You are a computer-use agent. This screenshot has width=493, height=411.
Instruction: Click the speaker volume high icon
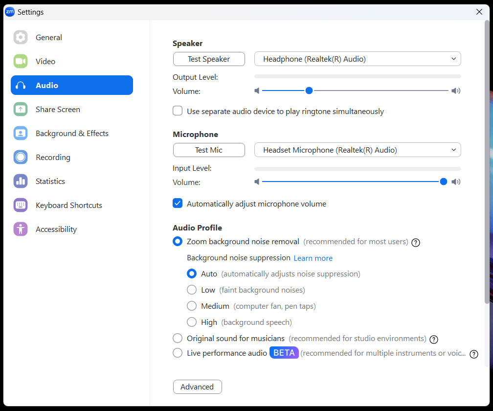(x=456, y=91)
